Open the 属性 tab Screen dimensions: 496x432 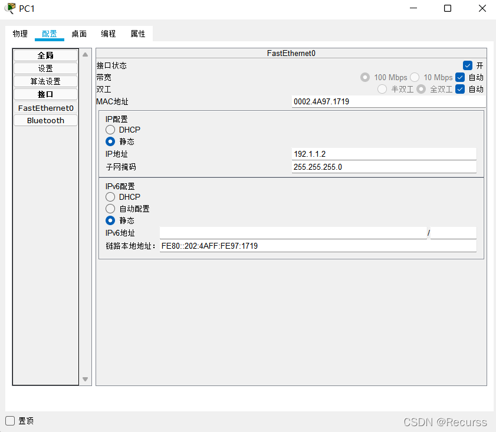coord(138,34)
